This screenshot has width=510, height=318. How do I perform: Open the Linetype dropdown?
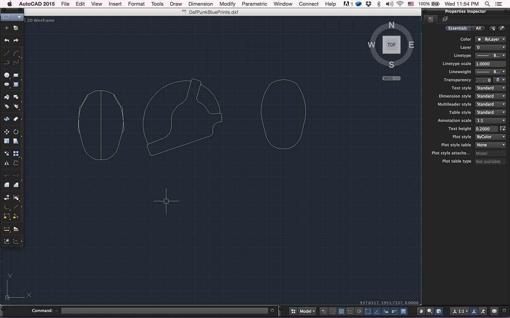click(x=491, y=55)
